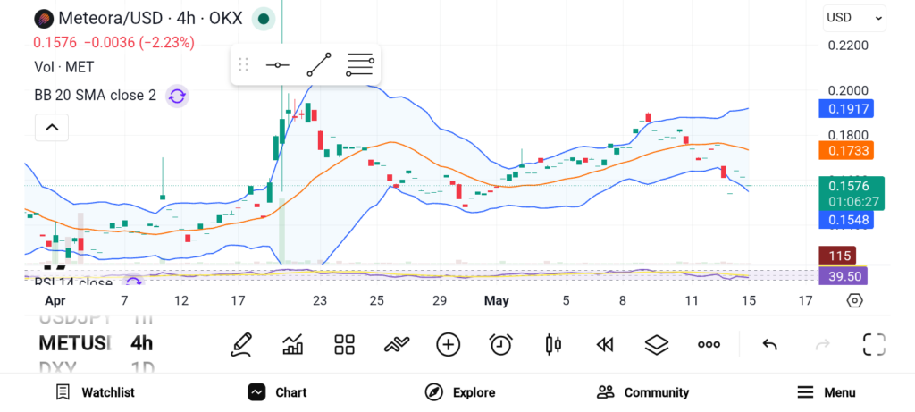The image size is (915, 412).
Task: Select parallel channel lines tool
Action: [359, 64]
